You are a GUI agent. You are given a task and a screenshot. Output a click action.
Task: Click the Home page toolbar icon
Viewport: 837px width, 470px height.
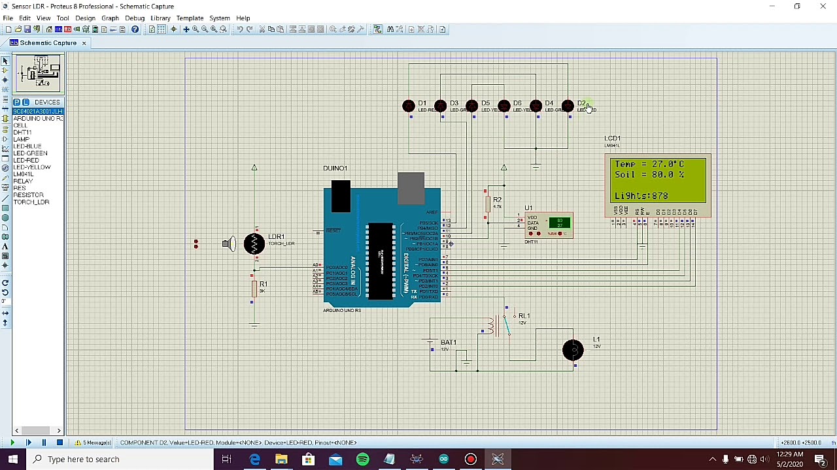[x=48, y=29]
